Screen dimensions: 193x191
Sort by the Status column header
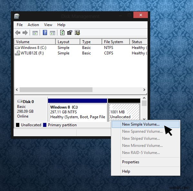coord(139,42)
